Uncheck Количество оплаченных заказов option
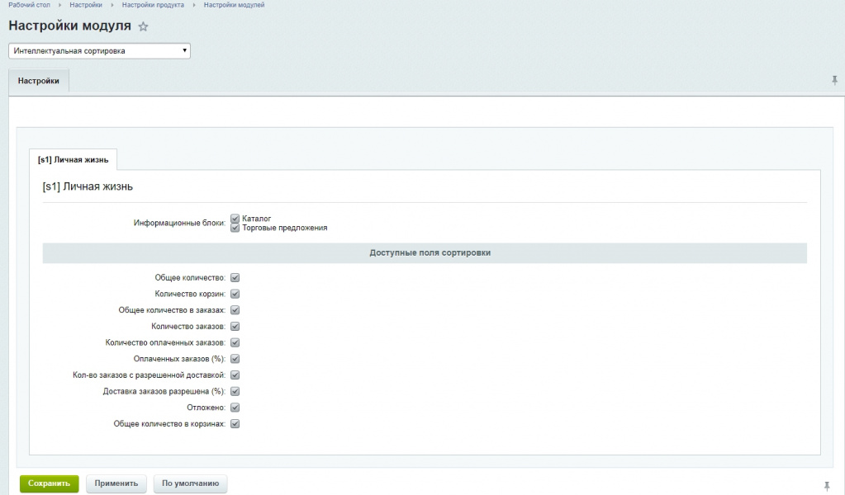 [235, 342]
